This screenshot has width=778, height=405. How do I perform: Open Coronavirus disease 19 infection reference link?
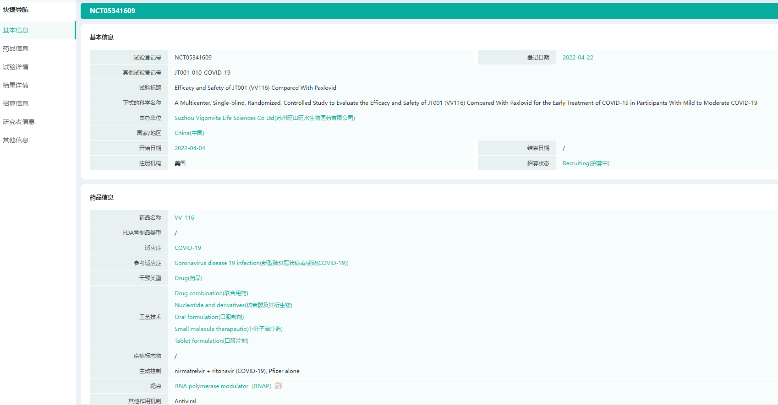(262, 263)
